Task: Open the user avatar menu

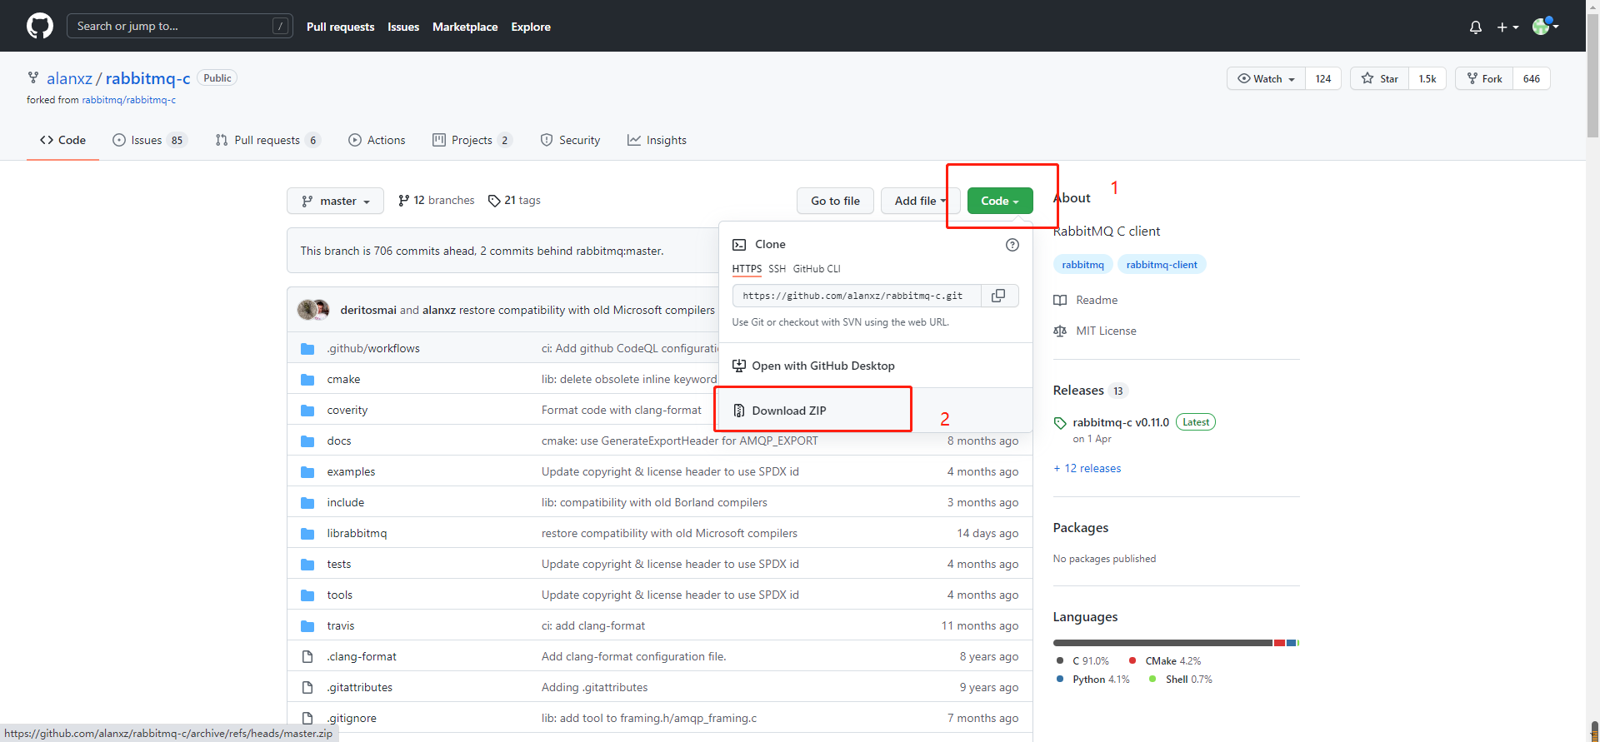Action: [1546, 26]
